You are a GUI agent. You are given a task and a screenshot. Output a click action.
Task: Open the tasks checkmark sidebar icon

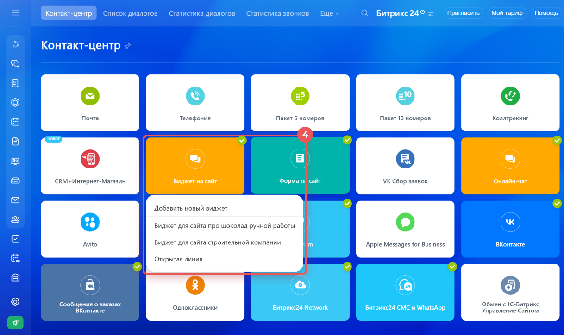tap(15, 239)
